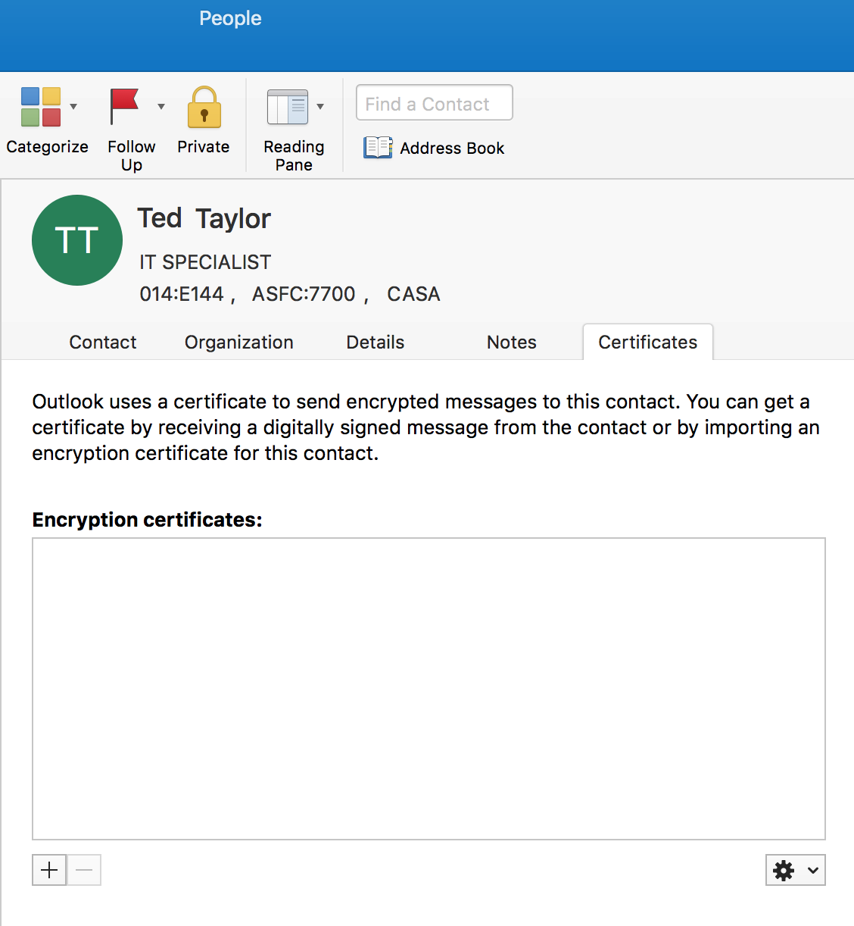The image size is (854, 926).
Task: Click the red Follow Up flag
Action: [124, 107]
